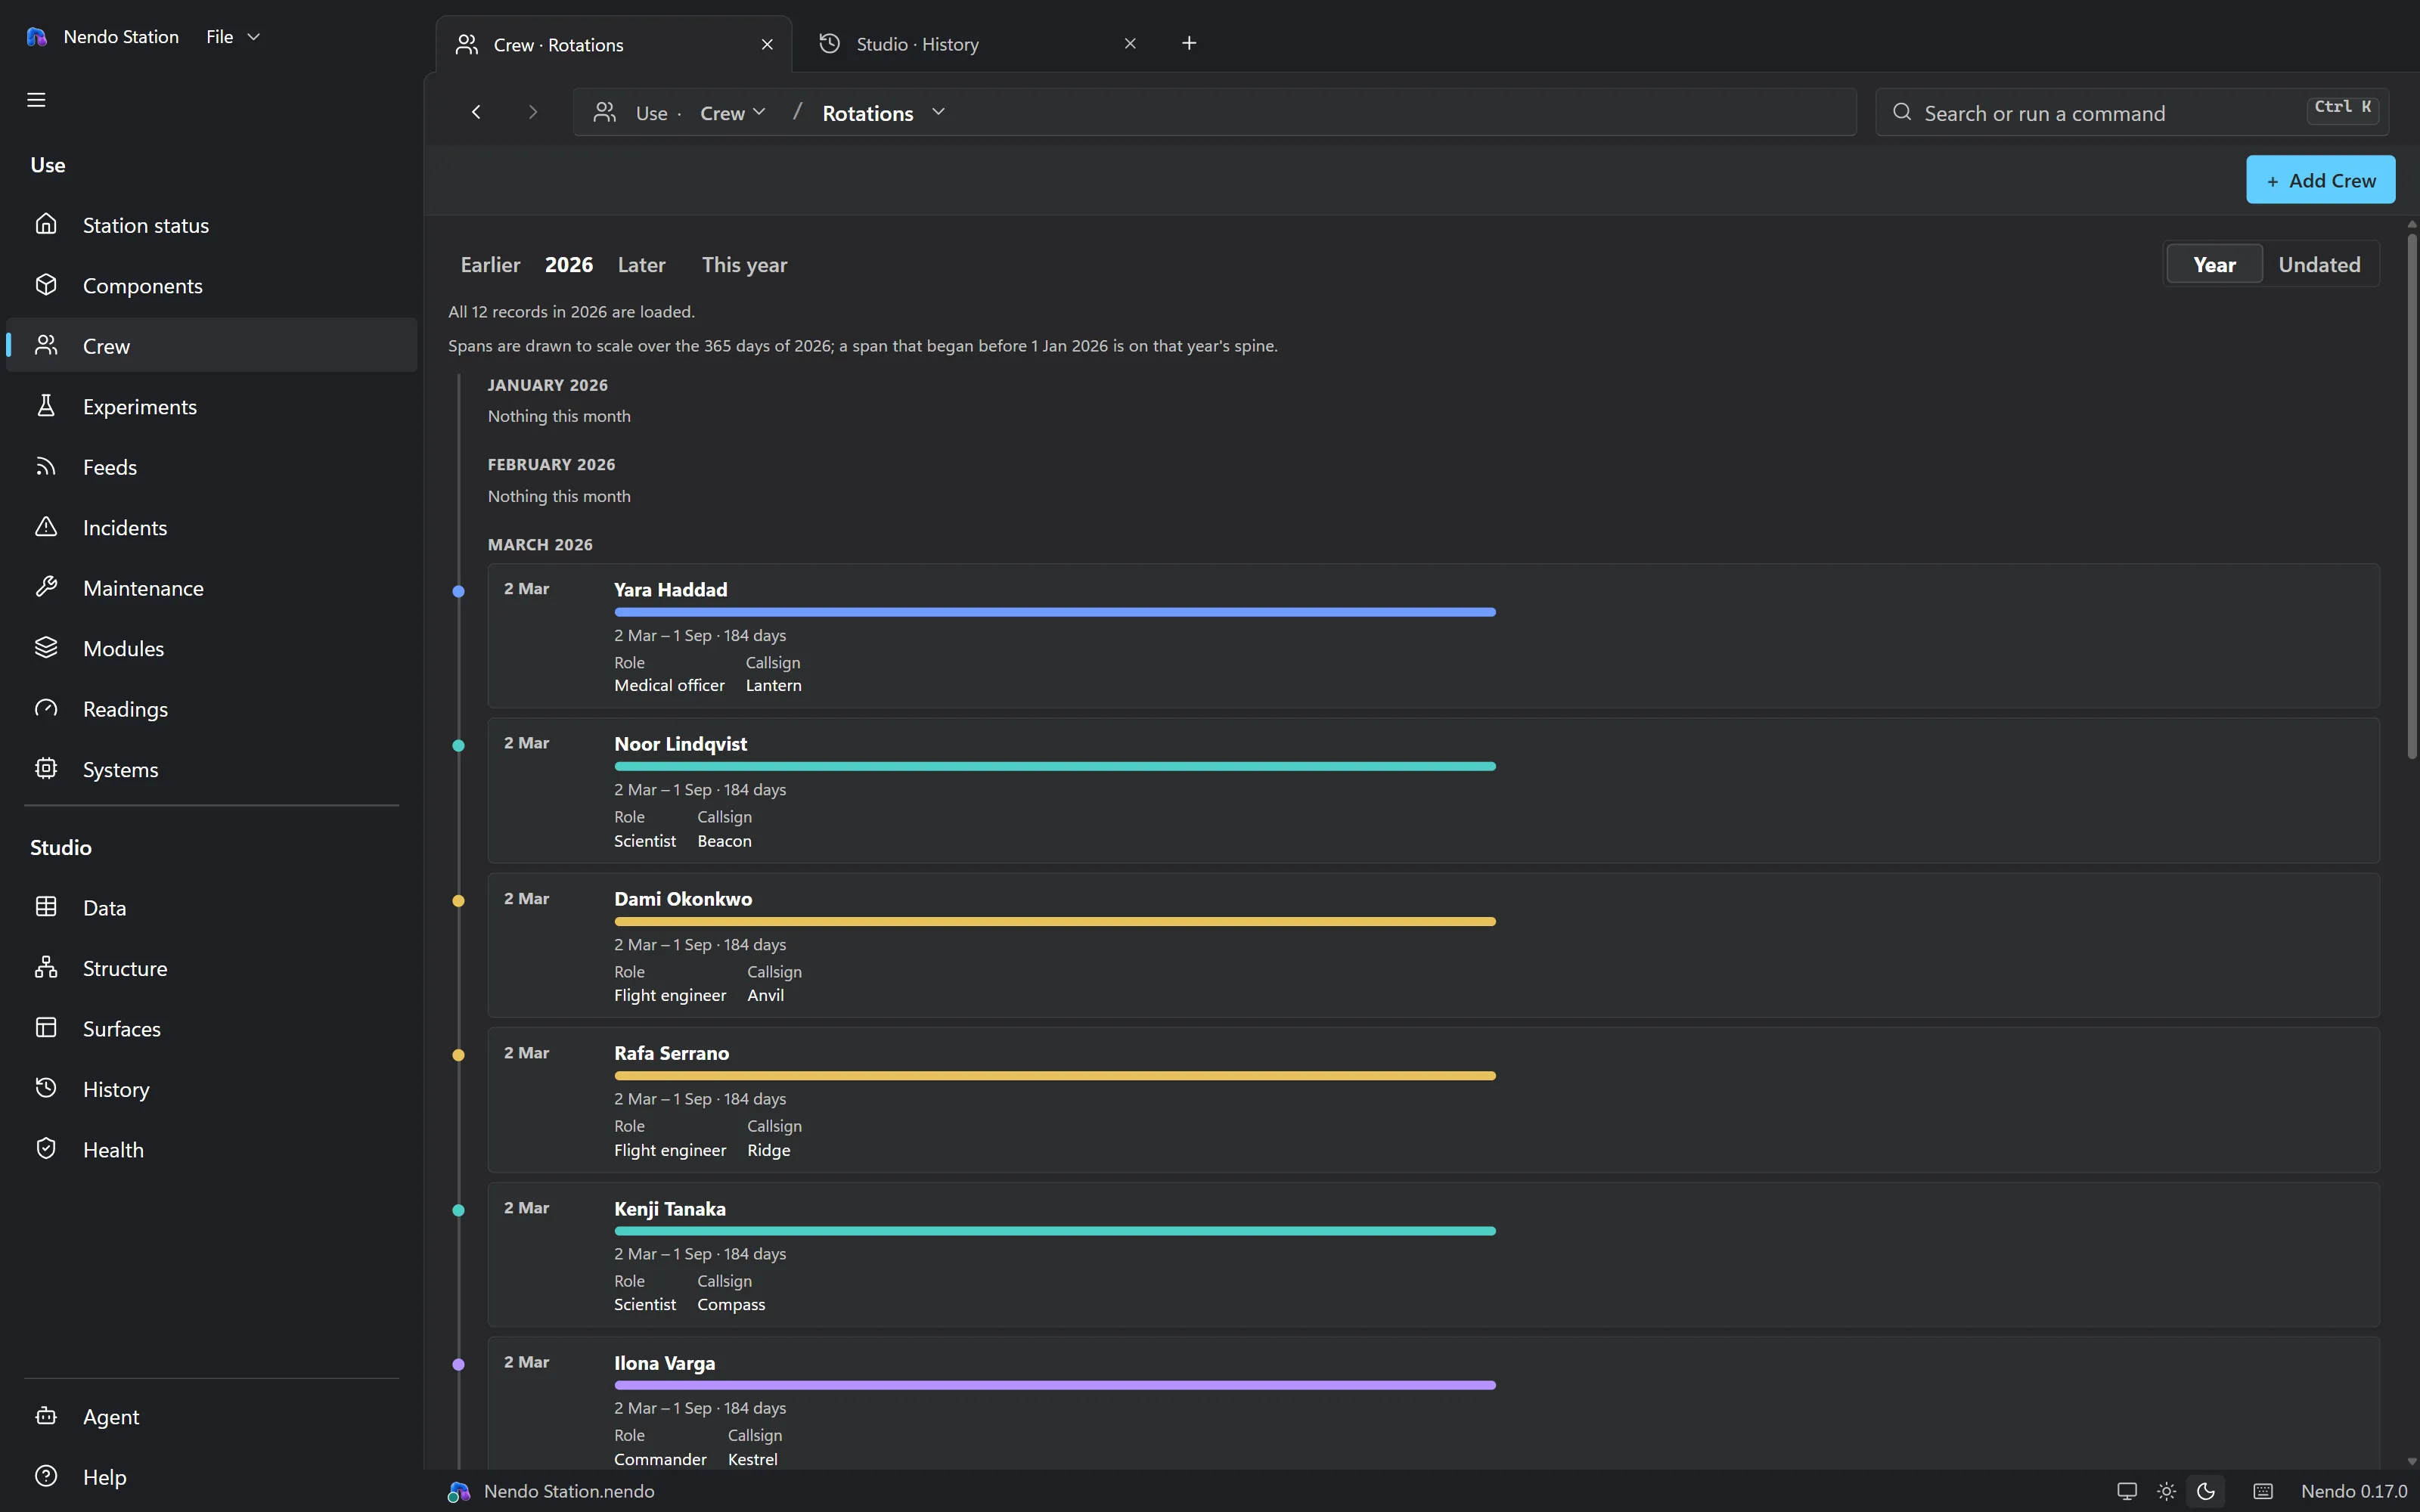Click the Maintenance wrench icon
This screenshot has width=2420, height=1512.
pyautogui.click(x=46, y=587)
